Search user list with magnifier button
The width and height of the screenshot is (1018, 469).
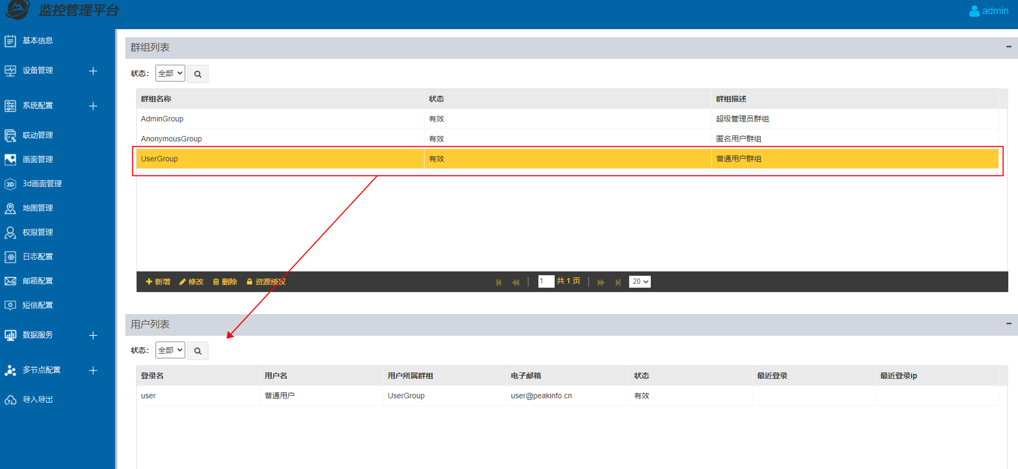point(198,351)
